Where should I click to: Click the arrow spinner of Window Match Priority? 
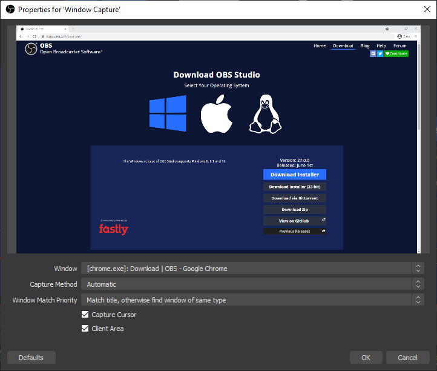418,300
